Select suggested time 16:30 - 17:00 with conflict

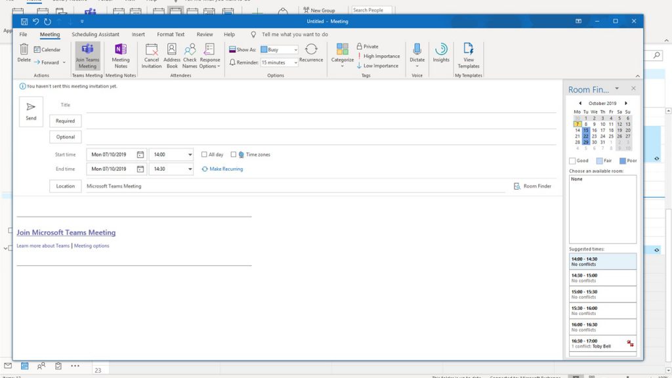[602, 344]
